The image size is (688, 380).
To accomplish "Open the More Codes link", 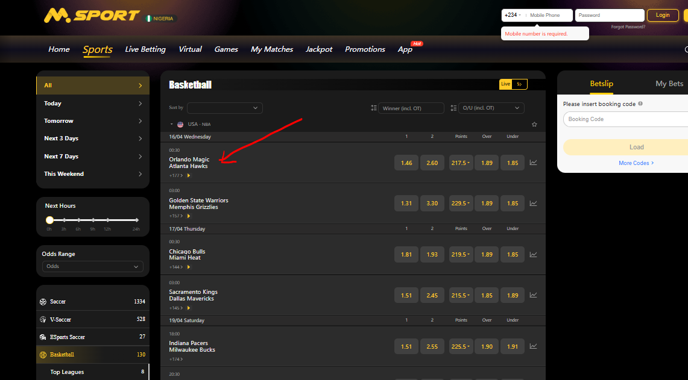I will coord(636,163).
